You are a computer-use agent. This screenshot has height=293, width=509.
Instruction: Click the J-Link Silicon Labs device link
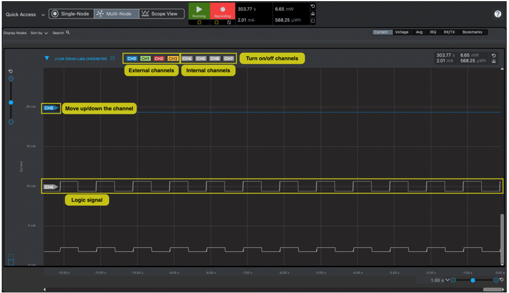click(81, 58)
